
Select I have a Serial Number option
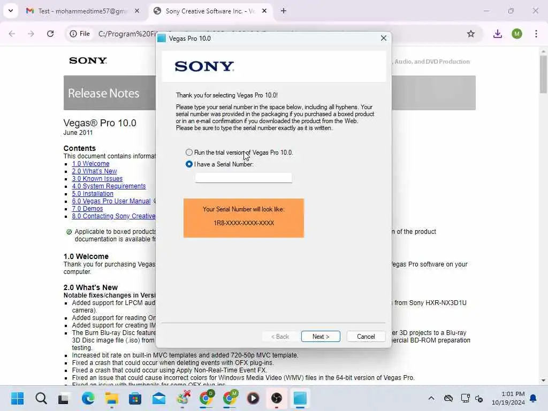tap(189, 164)
